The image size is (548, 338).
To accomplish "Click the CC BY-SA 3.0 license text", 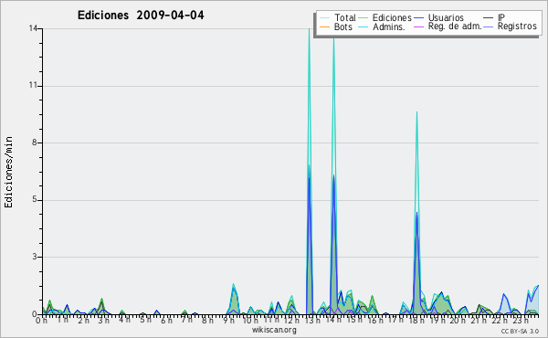I will point(520,332).
